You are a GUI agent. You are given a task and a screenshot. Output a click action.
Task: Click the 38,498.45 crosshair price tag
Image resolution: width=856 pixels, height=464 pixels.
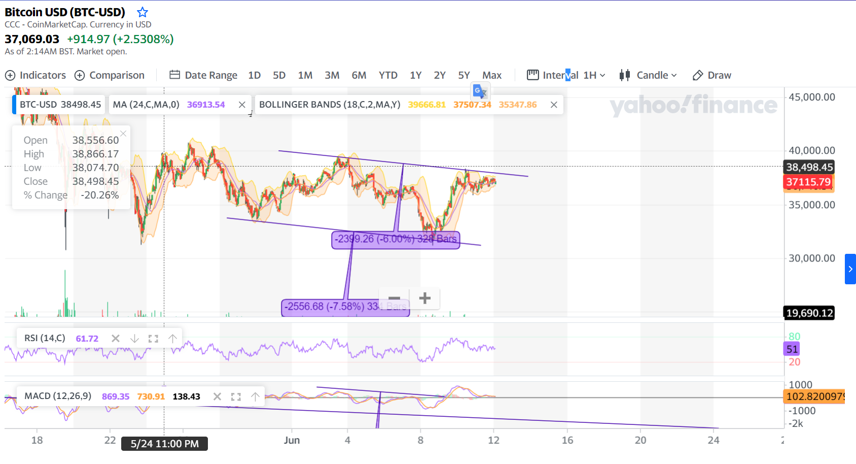(x=809, y=167)
